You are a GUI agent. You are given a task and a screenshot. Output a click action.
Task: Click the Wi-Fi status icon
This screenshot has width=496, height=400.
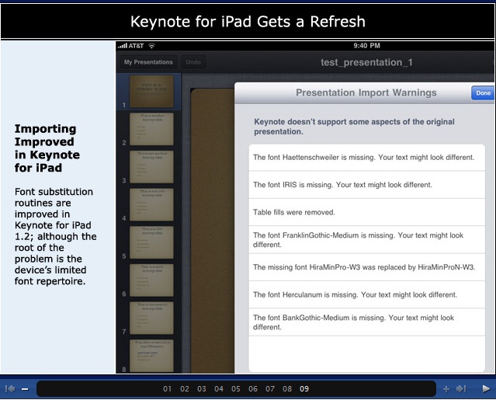(152, 46)
